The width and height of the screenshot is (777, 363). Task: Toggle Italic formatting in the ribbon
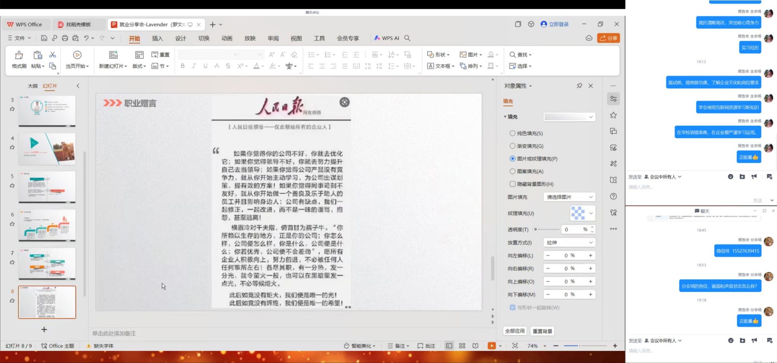click(194, 66)
